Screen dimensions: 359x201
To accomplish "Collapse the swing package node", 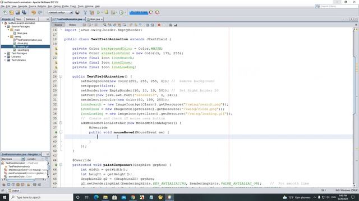I will [x=8, y=36].
